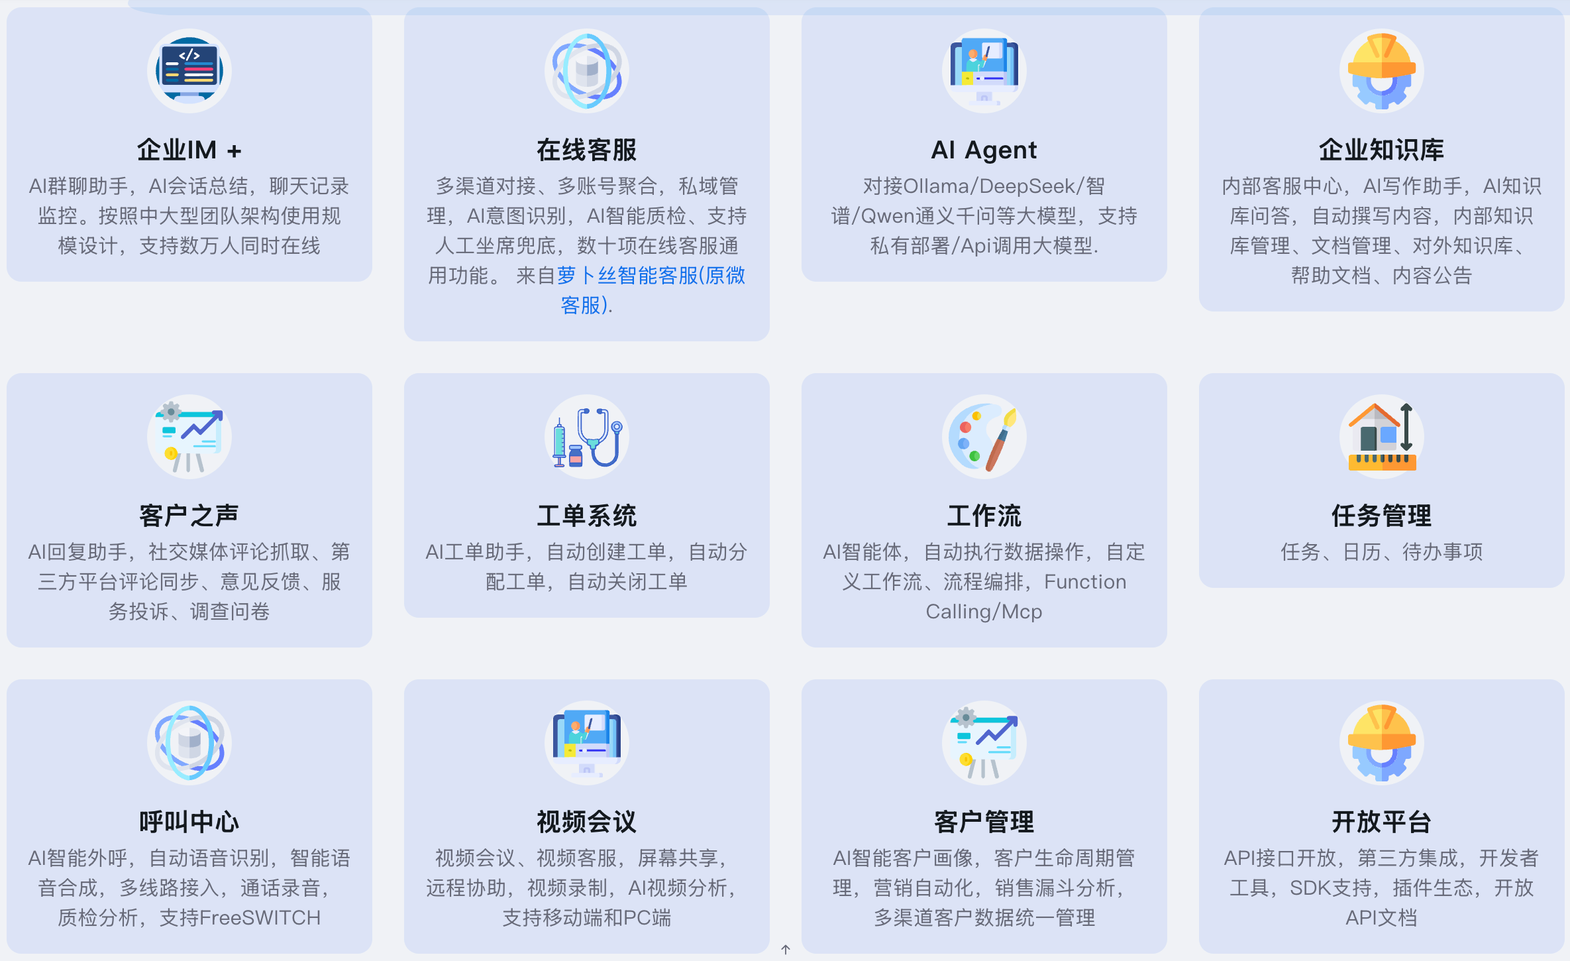
Task: Click the 视频会议 screen share icon
Action: pos(586,742)
